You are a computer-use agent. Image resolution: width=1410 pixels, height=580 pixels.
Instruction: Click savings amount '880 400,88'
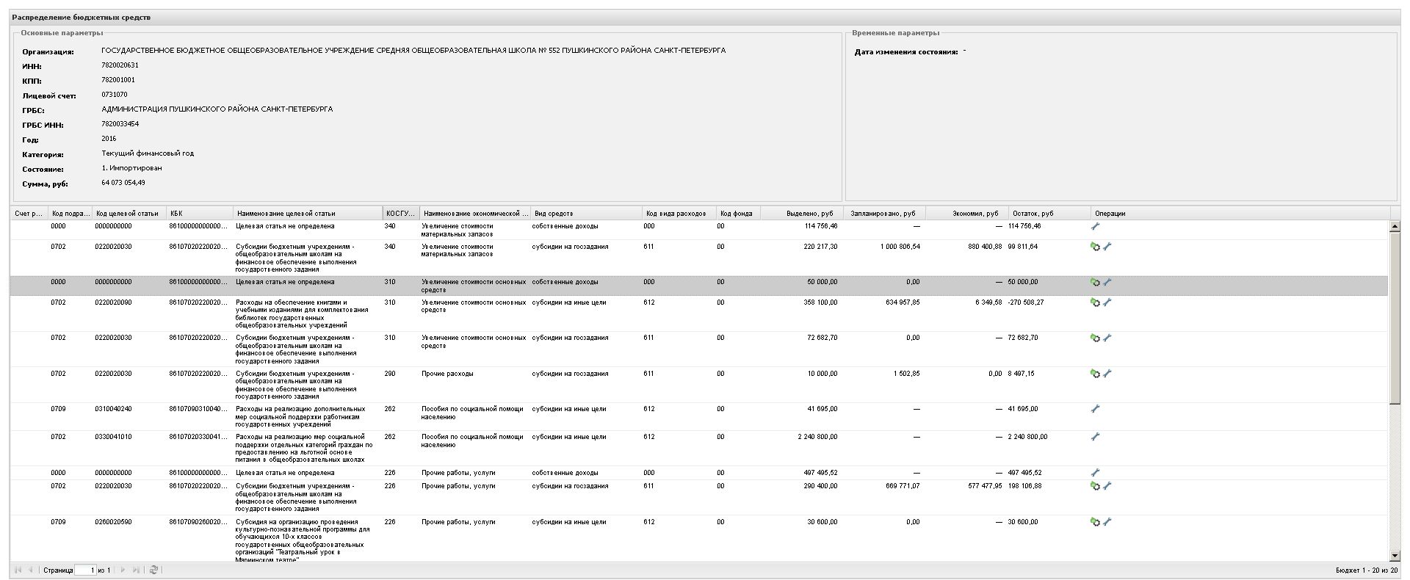985,247
